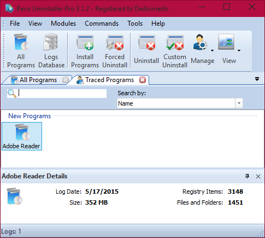Close the Traced Programs tab

[x=143, y=80]
